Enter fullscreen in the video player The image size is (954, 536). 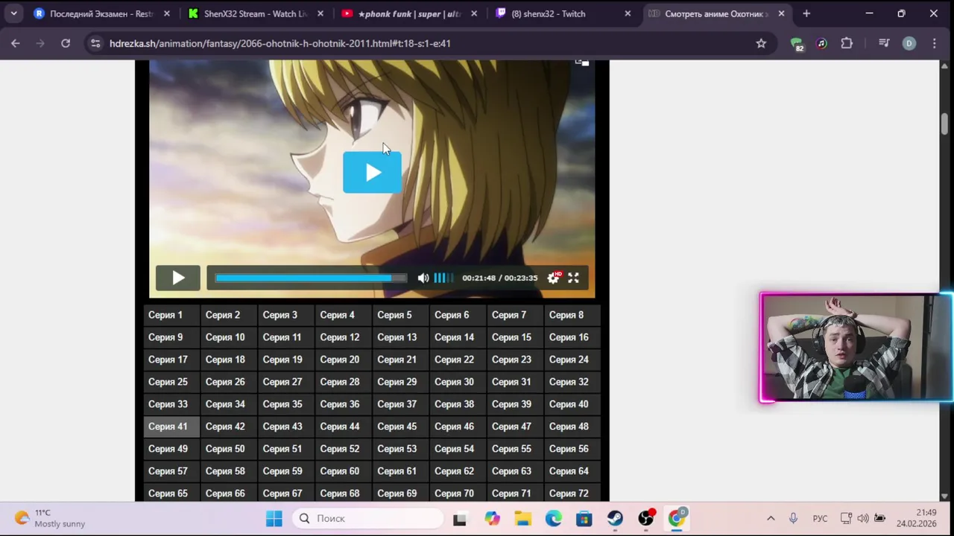click(573, 278)
